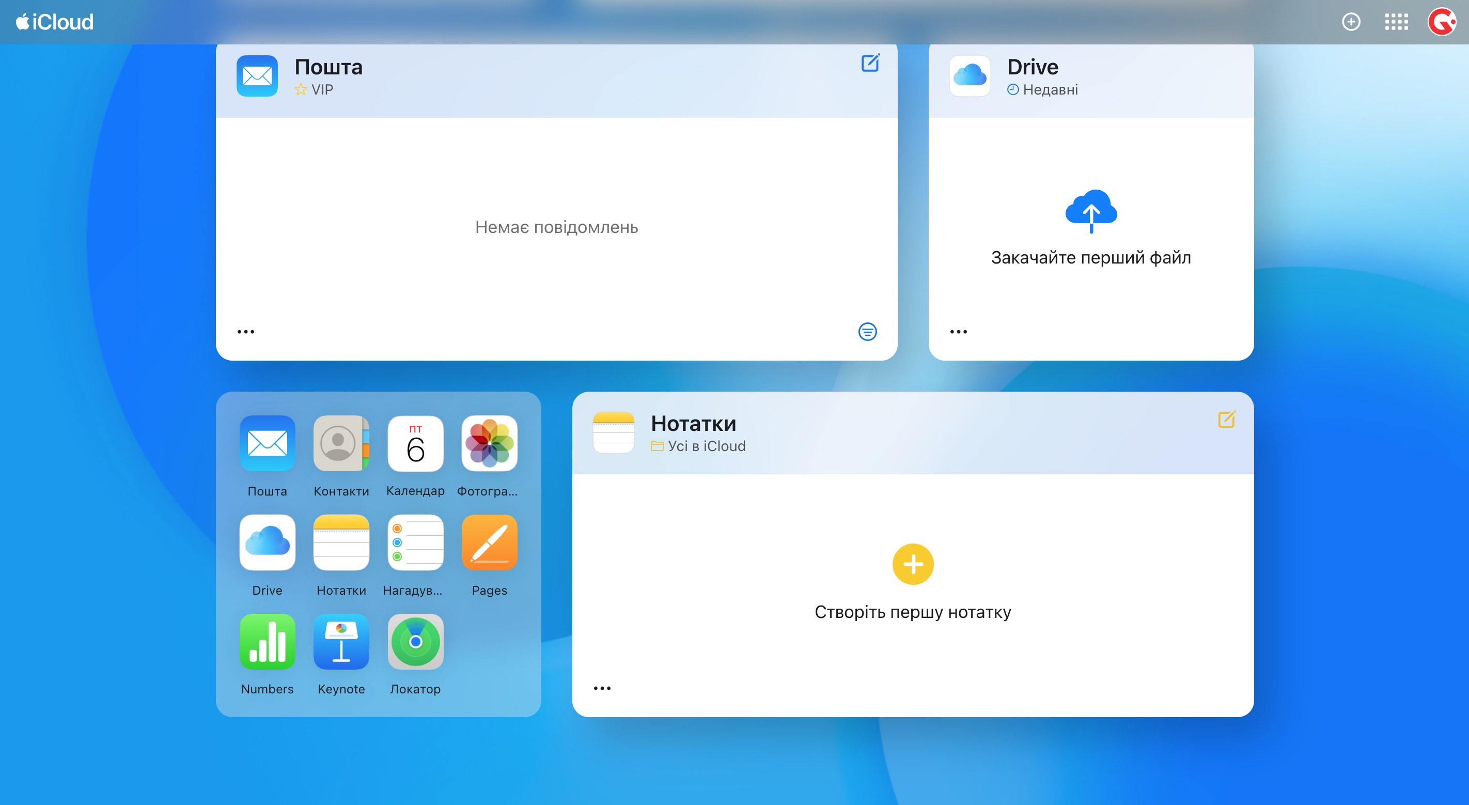This screenshot has height=805, width=1469.
Task: Open the Нотатки widget three-dots menu
Action: [602, 688]
